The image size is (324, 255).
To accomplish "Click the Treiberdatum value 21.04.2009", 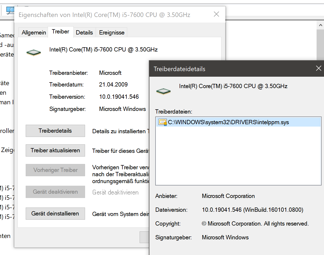I will coord(113,85).
